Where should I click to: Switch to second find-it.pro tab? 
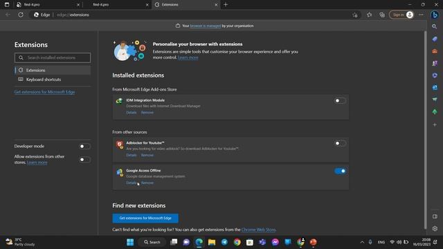pos(117,5)
